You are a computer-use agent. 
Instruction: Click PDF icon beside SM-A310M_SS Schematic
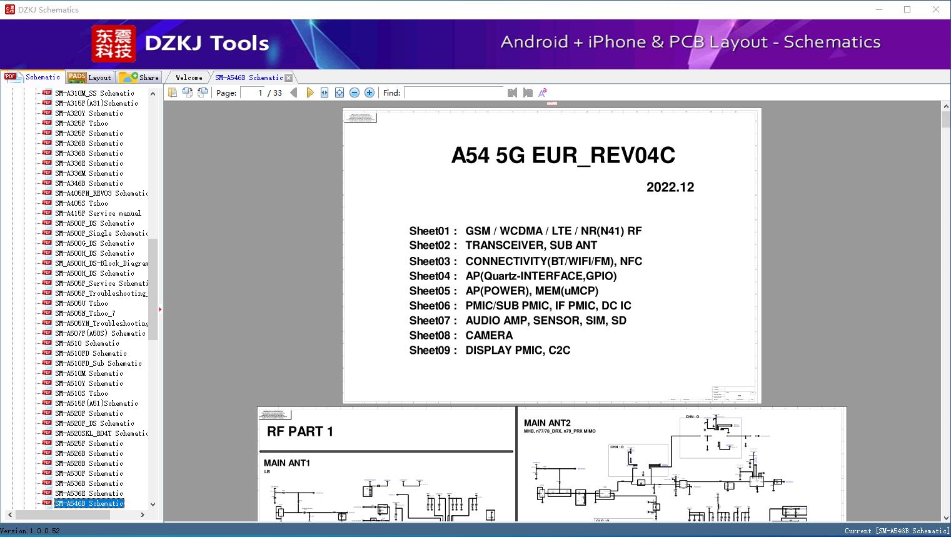[47, 93]
